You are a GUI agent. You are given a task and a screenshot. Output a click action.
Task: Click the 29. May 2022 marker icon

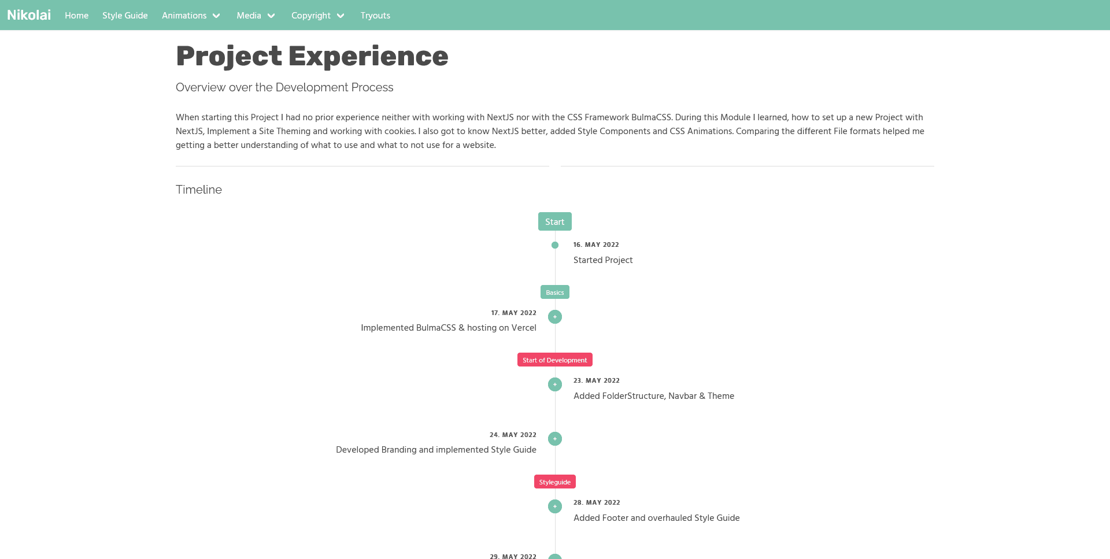tap(555, 557)
